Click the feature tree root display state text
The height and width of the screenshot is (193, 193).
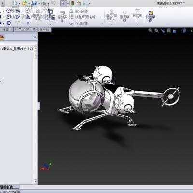17,49
